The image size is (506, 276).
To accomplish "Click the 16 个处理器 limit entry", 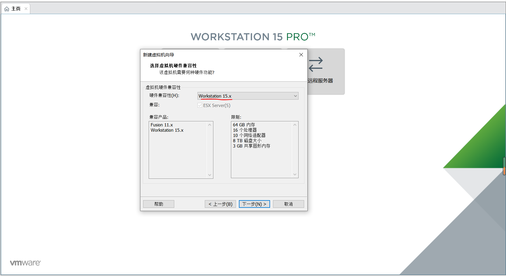I will click(x=245, y=130).
